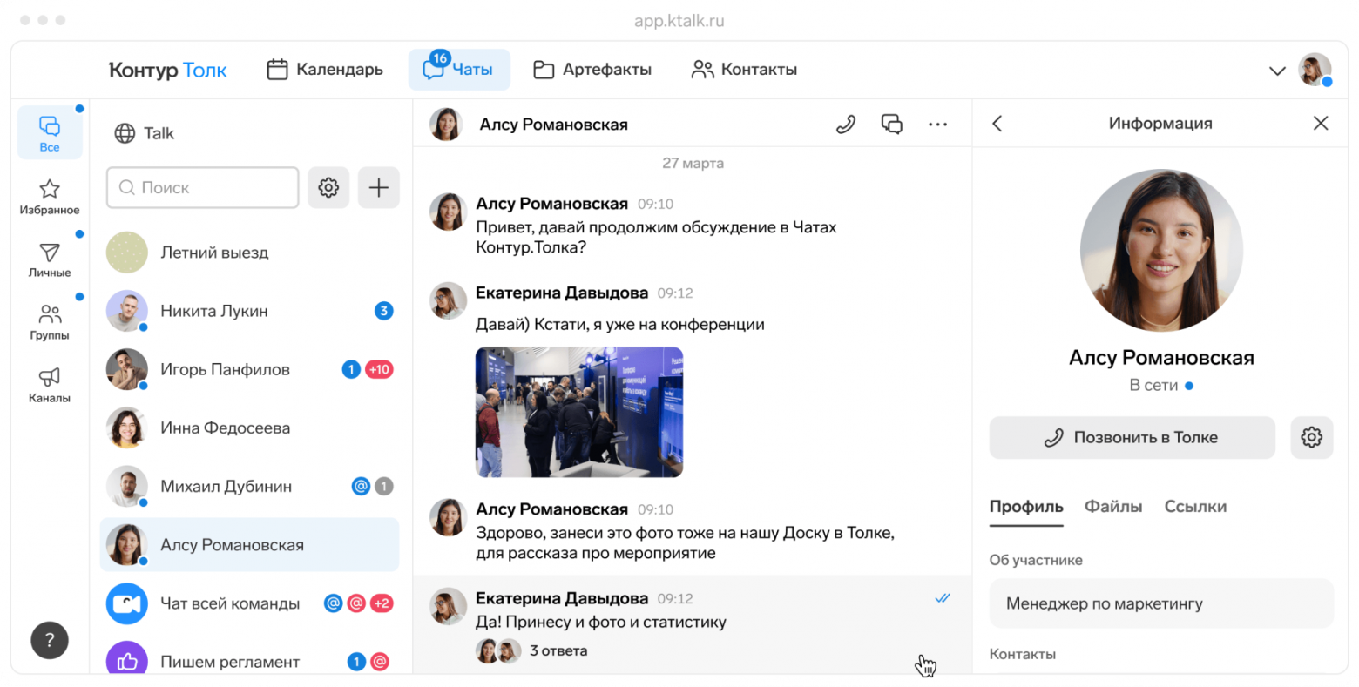The image size is (1359, 687).
Task: Switch to the Ссылки tab
Action: coord(1195,507)
